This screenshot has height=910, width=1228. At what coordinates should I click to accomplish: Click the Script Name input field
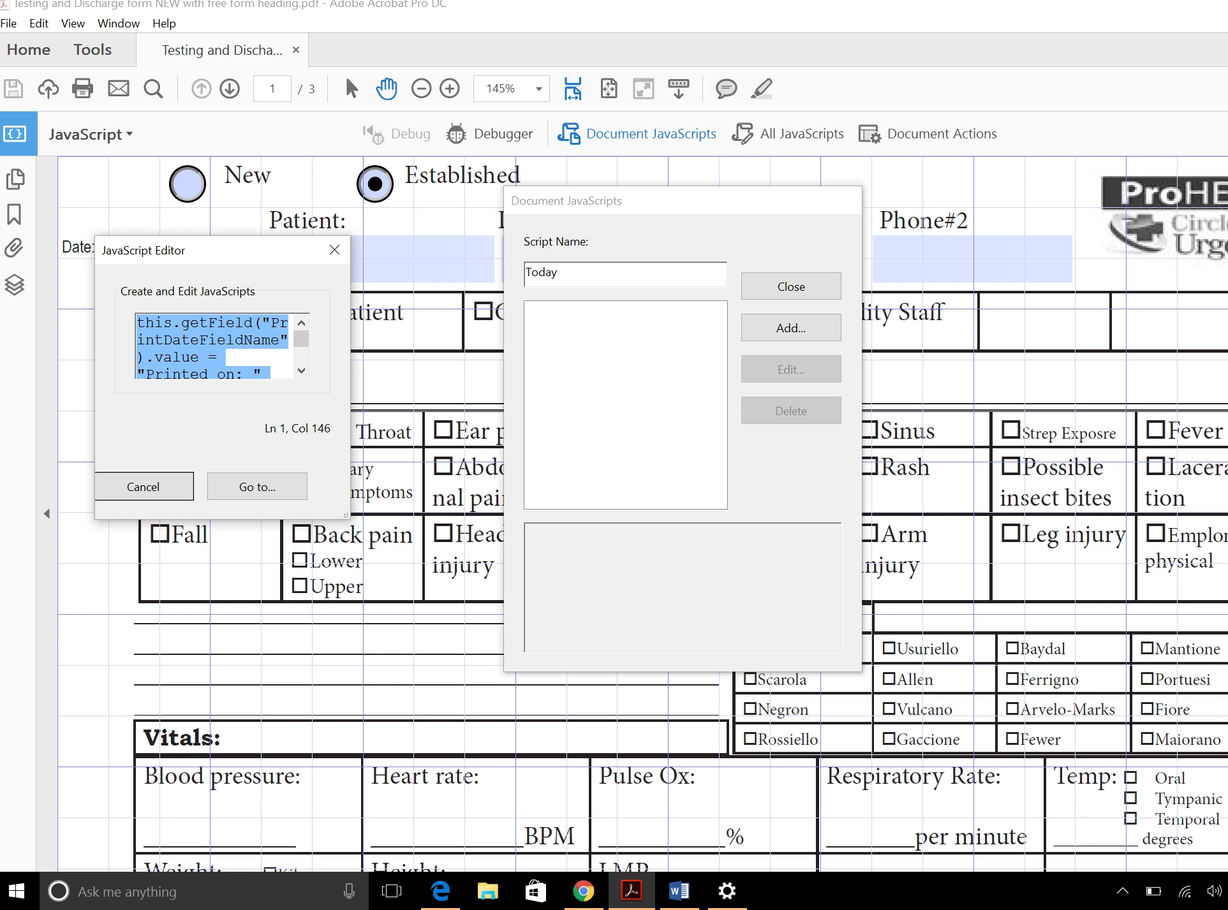625,273
